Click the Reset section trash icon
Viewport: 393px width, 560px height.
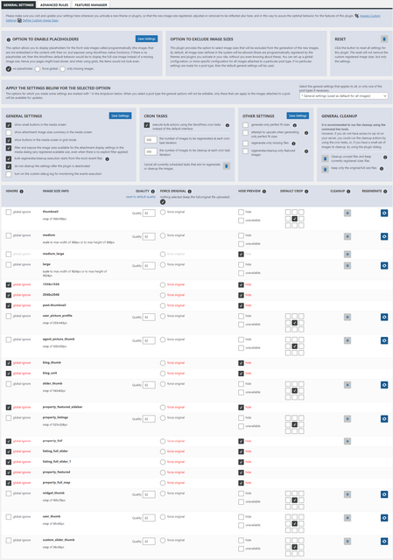click(x=384, y=38)
